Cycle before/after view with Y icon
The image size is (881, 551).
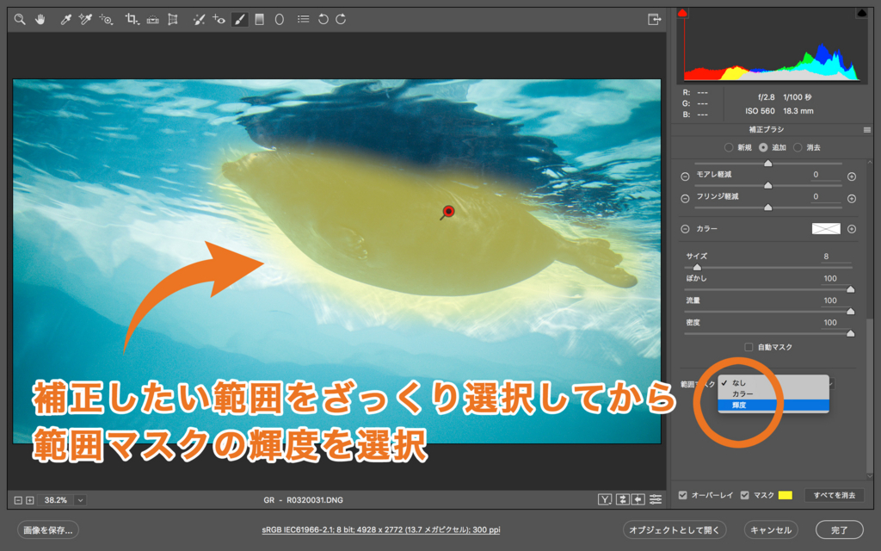tap(605, 499)
